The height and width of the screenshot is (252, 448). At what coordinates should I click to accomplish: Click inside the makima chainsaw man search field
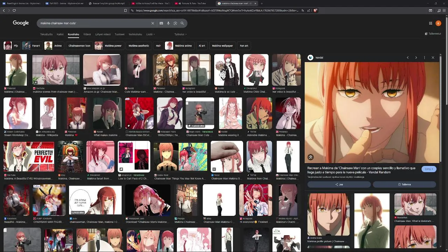[x=94, y=23]
